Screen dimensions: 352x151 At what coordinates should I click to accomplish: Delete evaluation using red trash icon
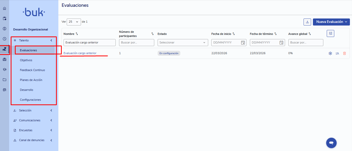tap(344, 53)
